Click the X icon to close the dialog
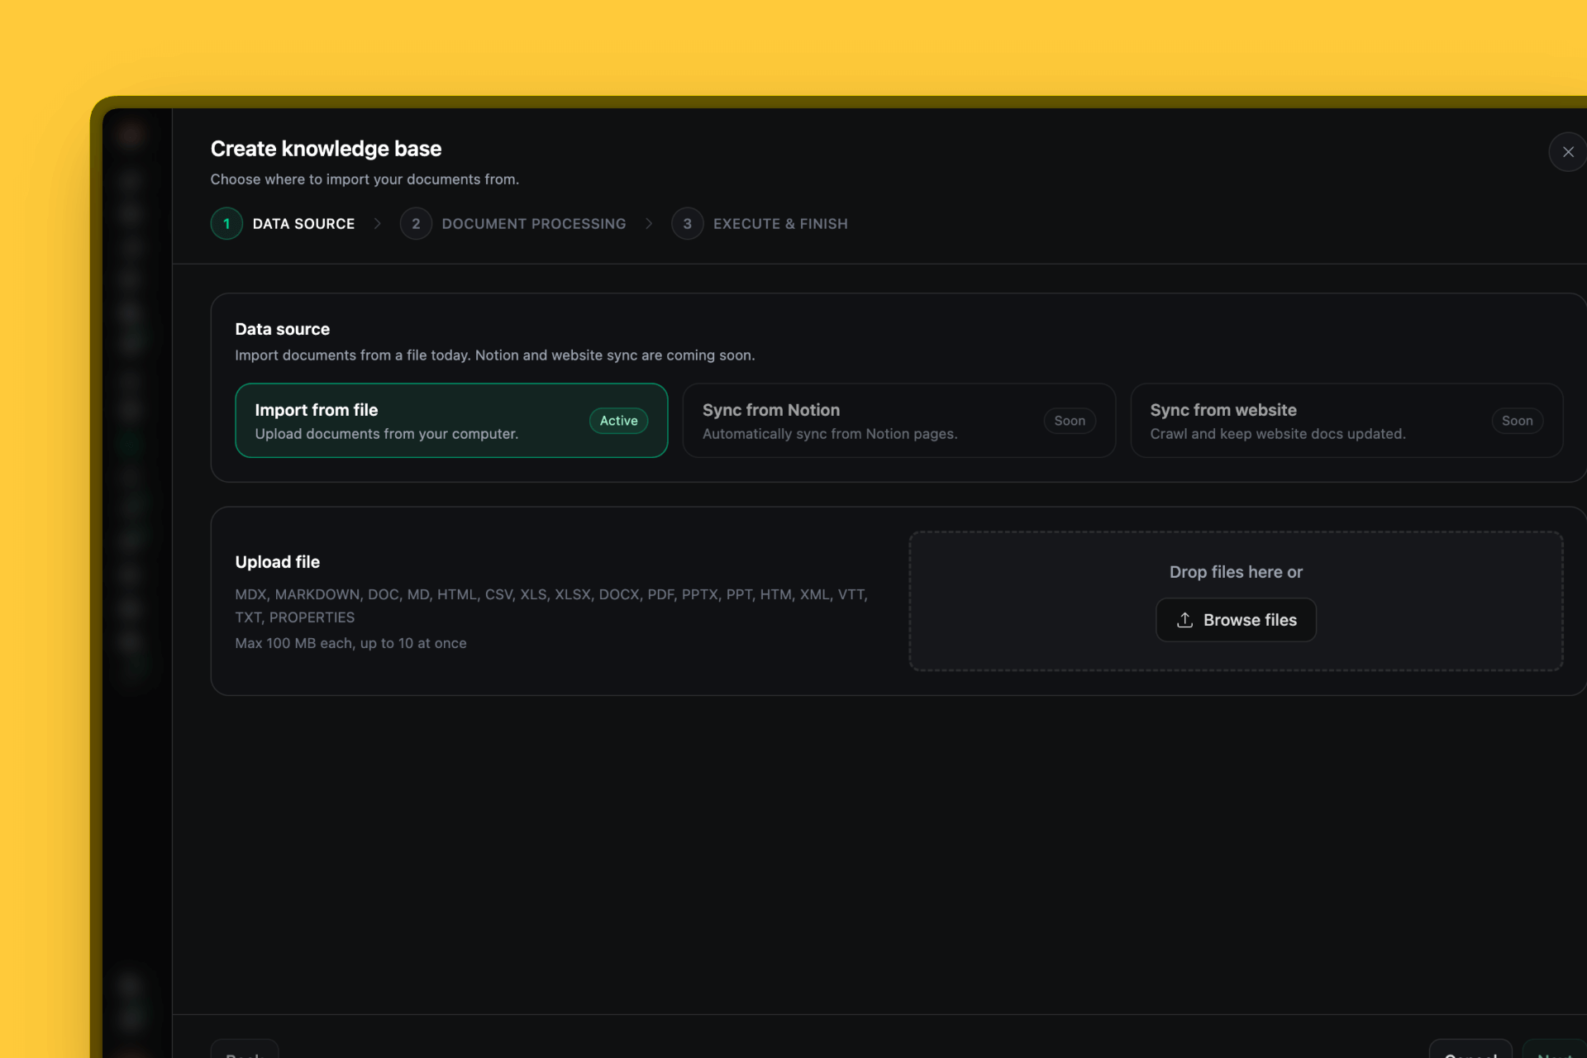This screenshot has height=1058, width=1587. 1568,151
